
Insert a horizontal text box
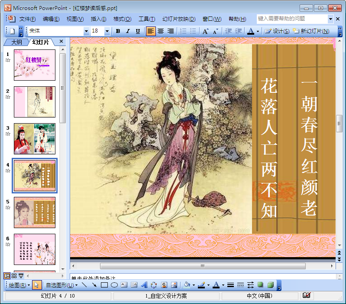124,285
